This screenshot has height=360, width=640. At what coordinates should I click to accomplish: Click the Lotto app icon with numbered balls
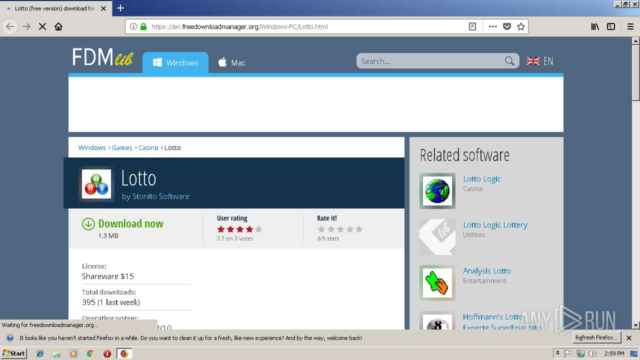[x=96, y=183]
